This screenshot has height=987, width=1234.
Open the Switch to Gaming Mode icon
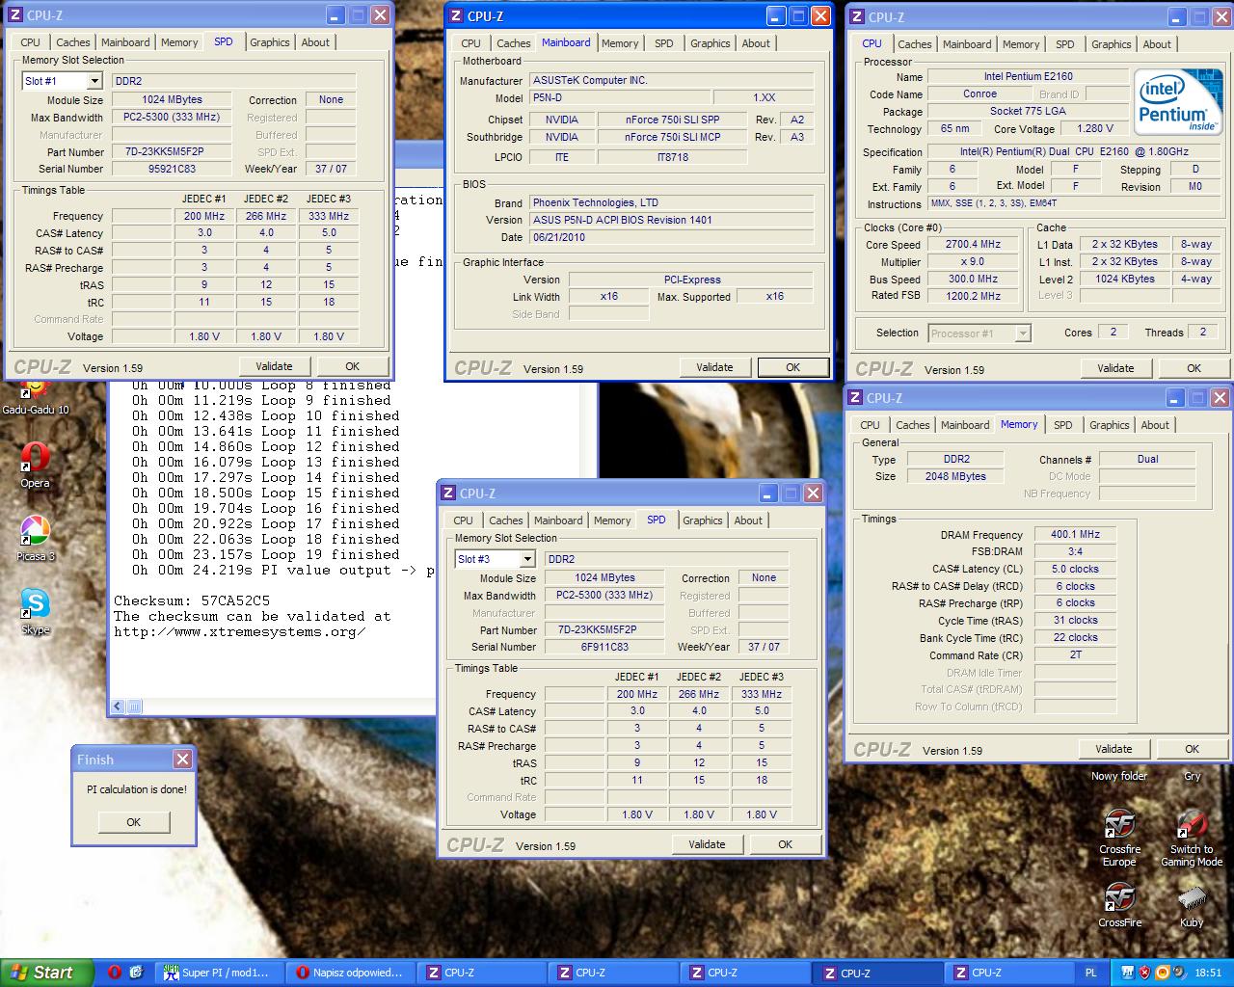pos(1192,826)
